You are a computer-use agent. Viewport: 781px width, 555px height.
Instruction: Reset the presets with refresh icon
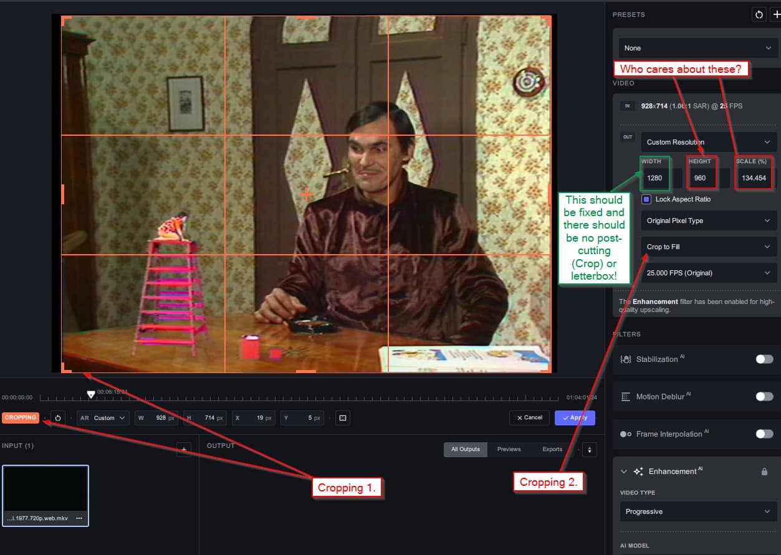pyautogui.click(x=759, y=14)
